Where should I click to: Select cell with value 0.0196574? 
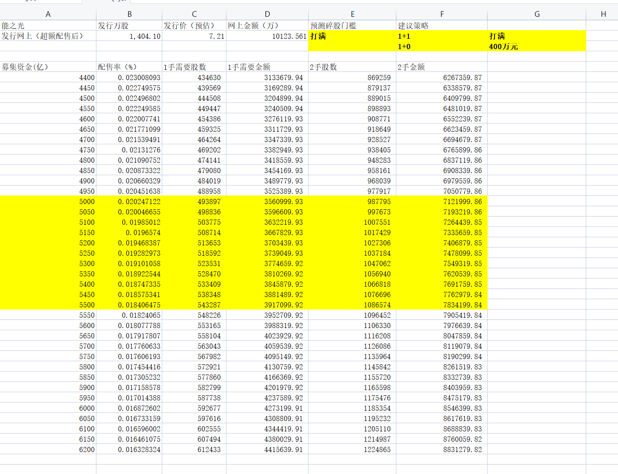coord(129,232)
